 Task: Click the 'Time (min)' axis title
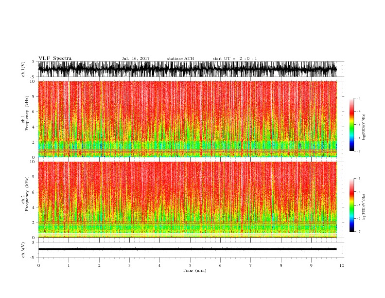pyautogui.click(x=194, y=270)
